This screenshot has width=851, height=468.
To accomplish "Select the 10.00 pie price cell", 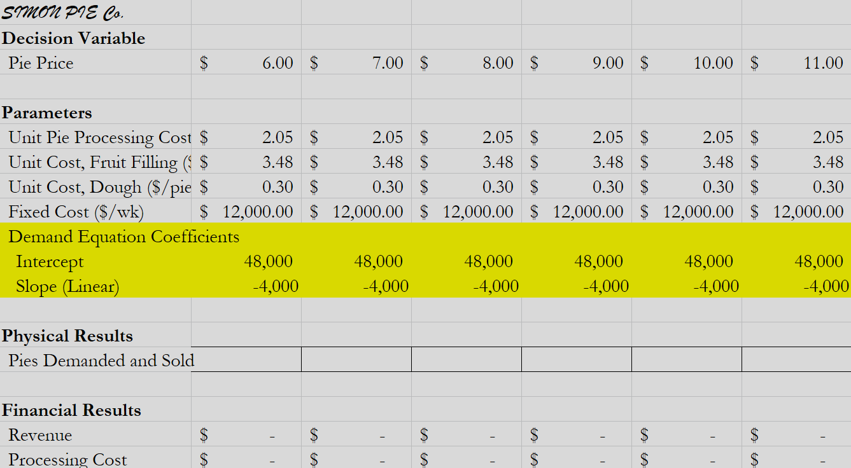I will [x=687, y=63].
